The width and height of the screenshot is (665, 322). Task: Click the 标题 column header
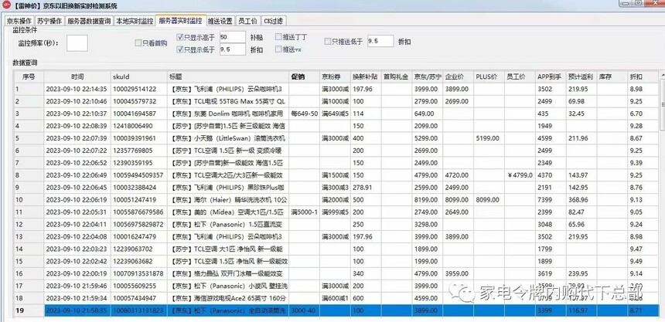(x=228, y=76)
